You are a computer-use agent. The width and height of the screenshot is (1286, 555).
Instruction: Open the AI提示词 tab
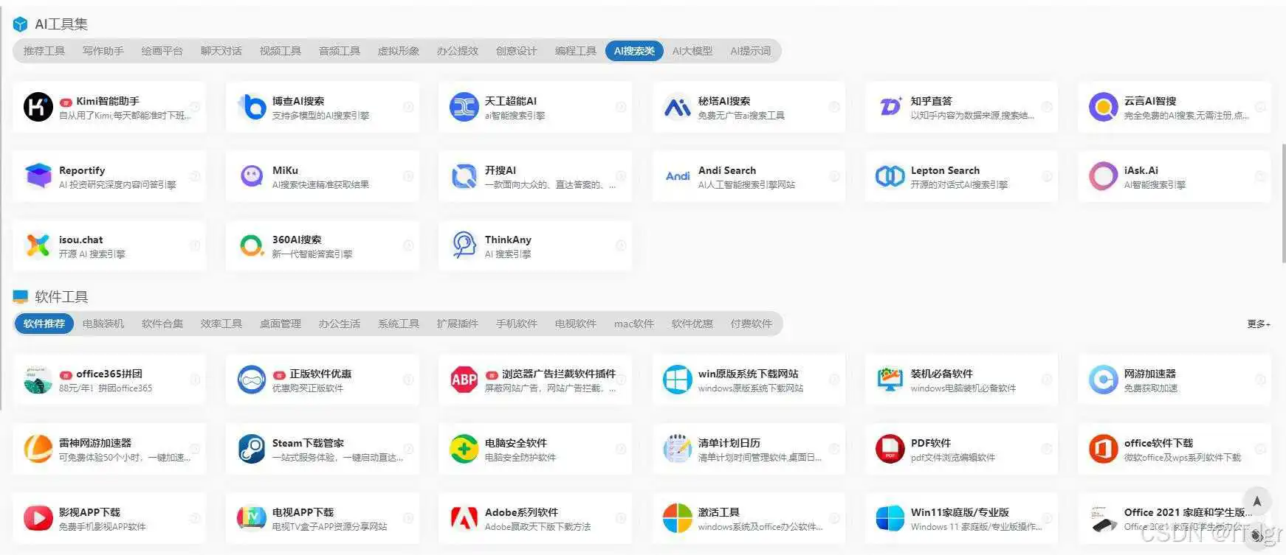(x=751, y=51)
